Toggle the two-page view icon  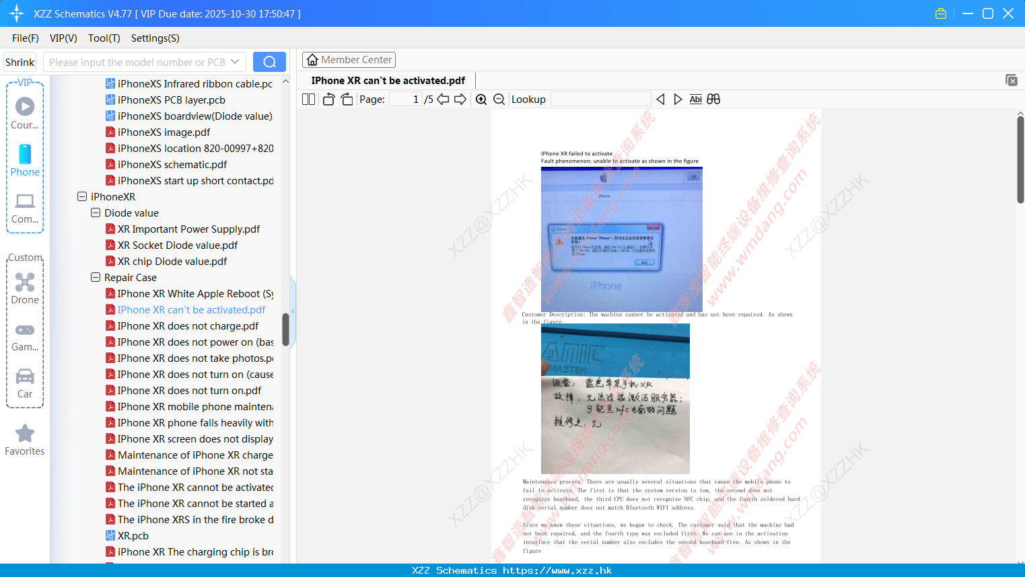(x=308, y=99)
